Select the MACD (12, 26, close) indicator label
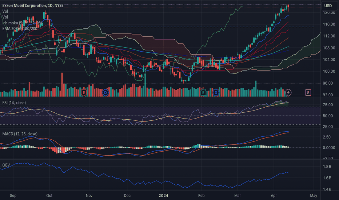The height and width of the screenshot is (200, 339). (20, 134)
